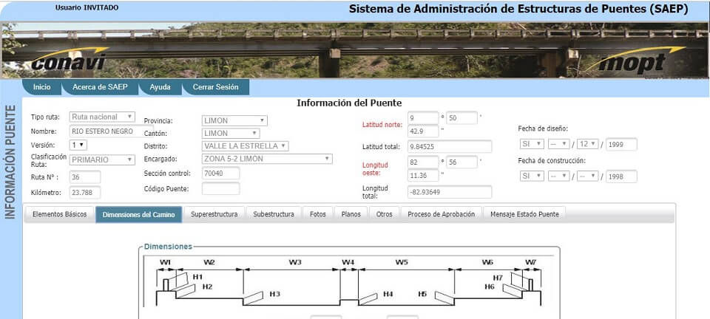Click the Información del Puente heading
Image resolution: width=710 pixels, height=319 pixels.
pos(349,103)
